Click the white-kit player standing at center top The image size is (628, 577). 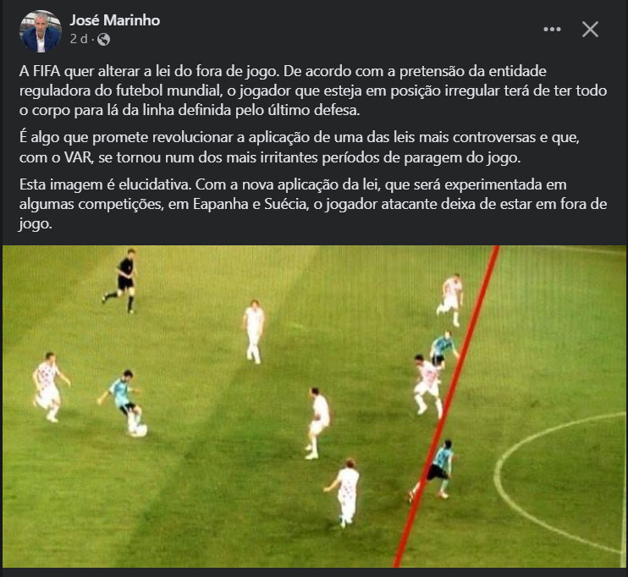(x=254, y=332)
